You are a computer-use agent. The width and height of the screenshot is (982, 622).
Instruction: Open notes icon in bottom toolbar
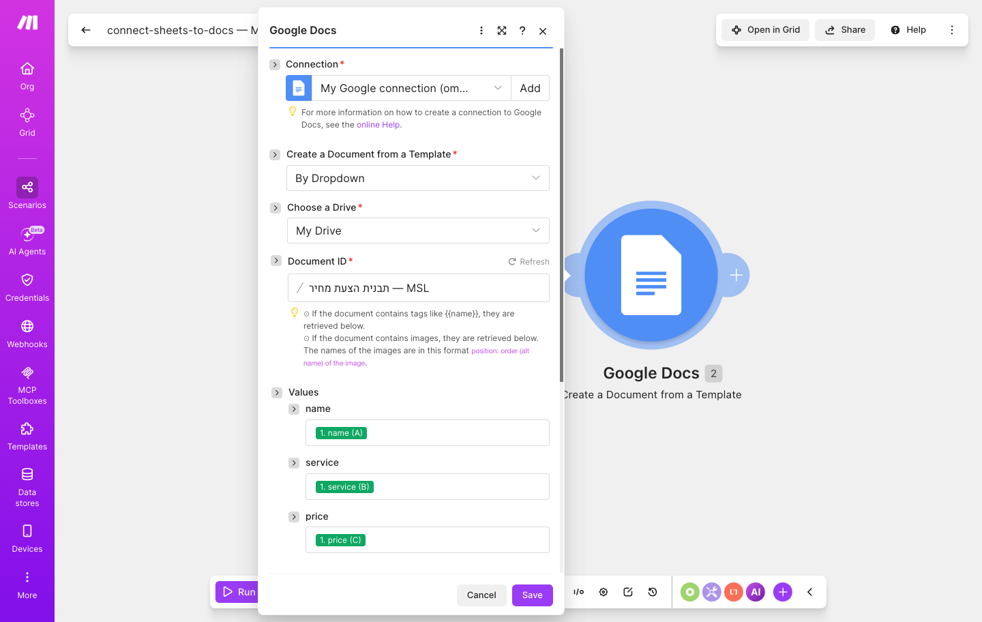[628, 592]
